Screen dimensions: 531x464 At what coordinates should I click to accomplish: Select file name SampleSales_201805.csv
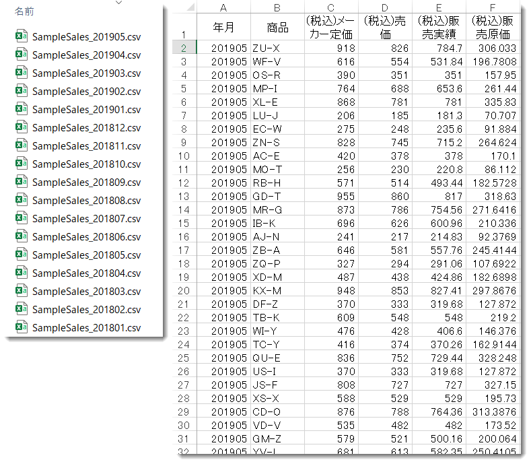(x=86, y=255)
